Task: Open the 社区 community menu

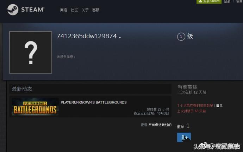Action: click(x=74, y=10)
